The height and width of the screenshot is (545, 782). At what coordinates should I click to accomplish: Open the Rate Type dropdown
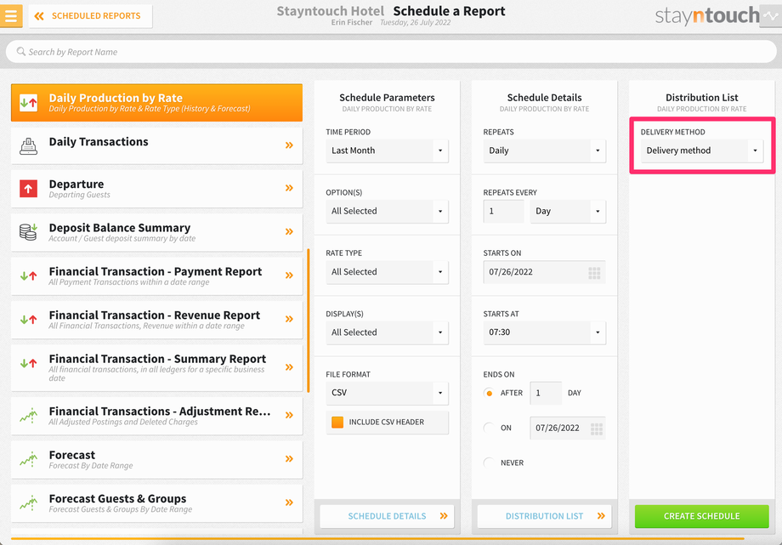point(387,272)
